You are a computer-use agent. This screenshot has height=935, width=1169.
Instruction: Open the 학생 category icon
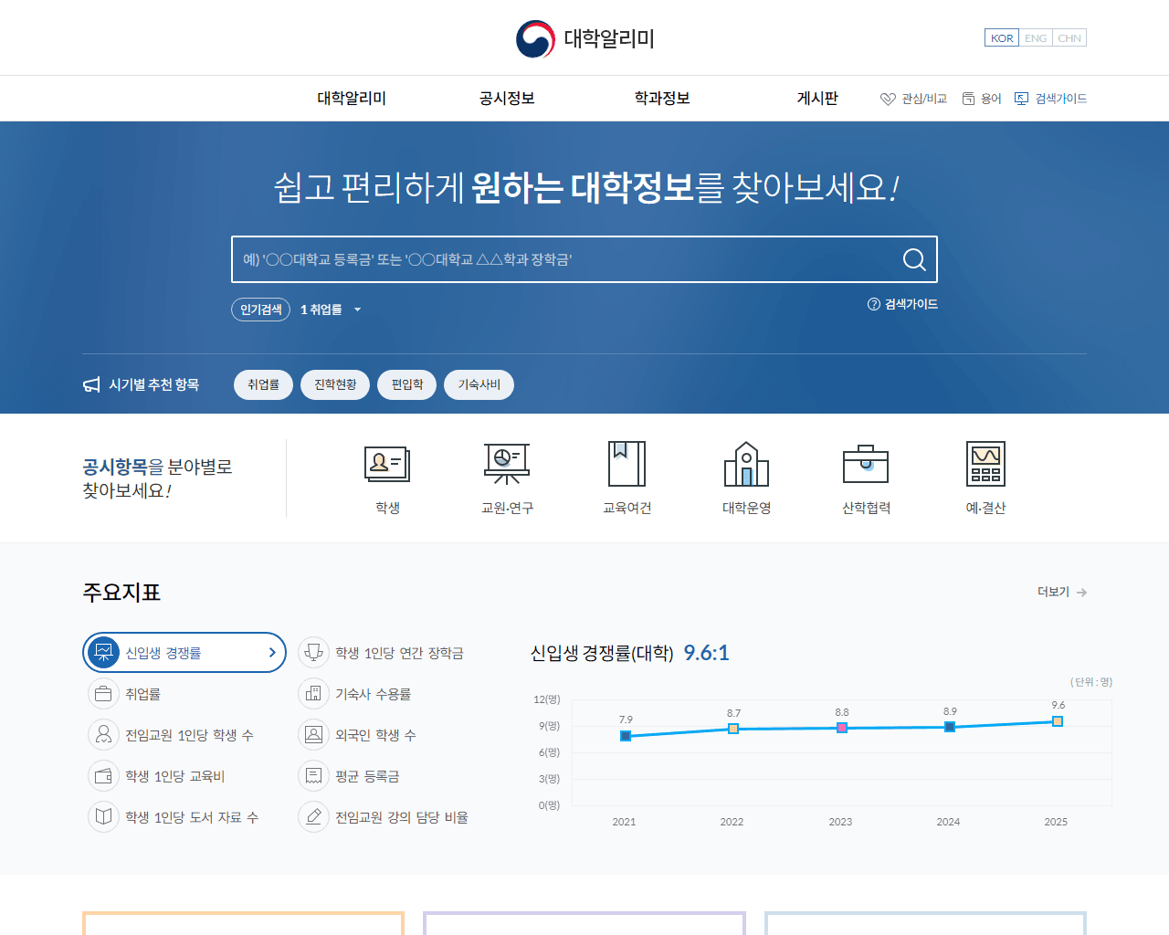point(387,464)
